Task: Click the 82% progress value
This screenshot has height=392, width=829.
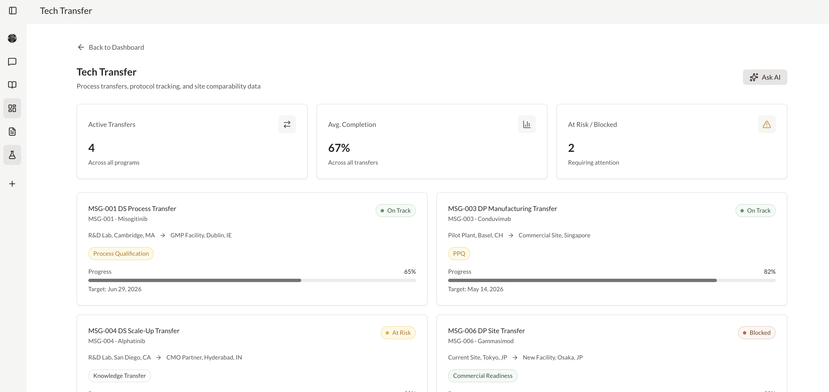Action: point(770,272)
